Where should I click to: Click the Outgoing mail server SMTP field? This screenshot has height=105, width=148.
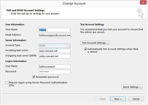click(x=54, y=56)
